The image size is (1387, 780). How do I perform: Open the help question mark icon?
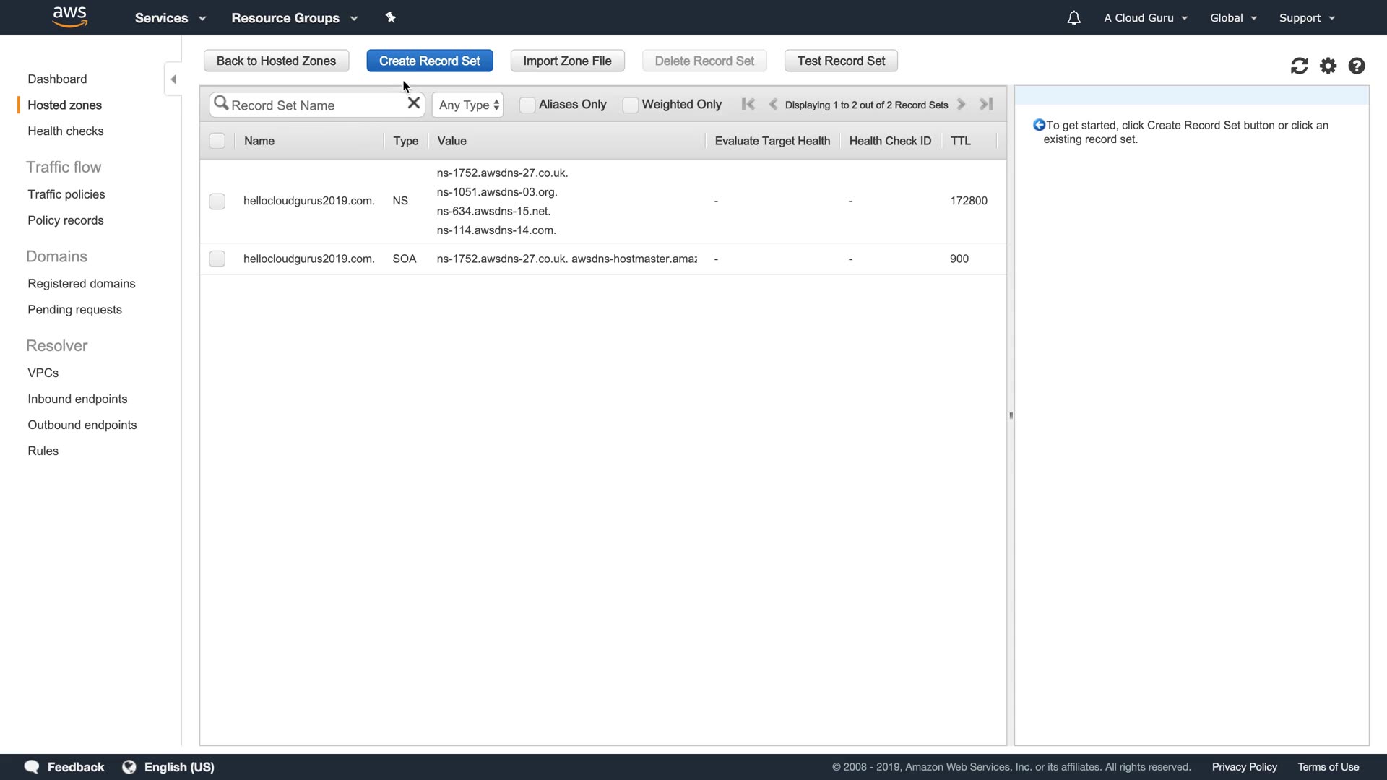(1357, 66)
